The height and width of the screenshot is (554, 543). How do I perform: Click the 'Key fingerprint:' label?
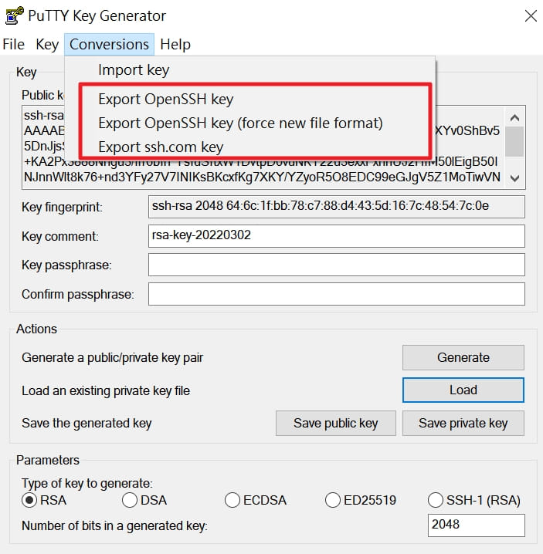(x=62, y=208)
